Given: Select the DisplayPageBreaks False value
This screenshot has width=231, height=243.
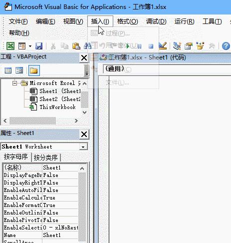Looking at the screenshot, I should [x=60, y=175].
